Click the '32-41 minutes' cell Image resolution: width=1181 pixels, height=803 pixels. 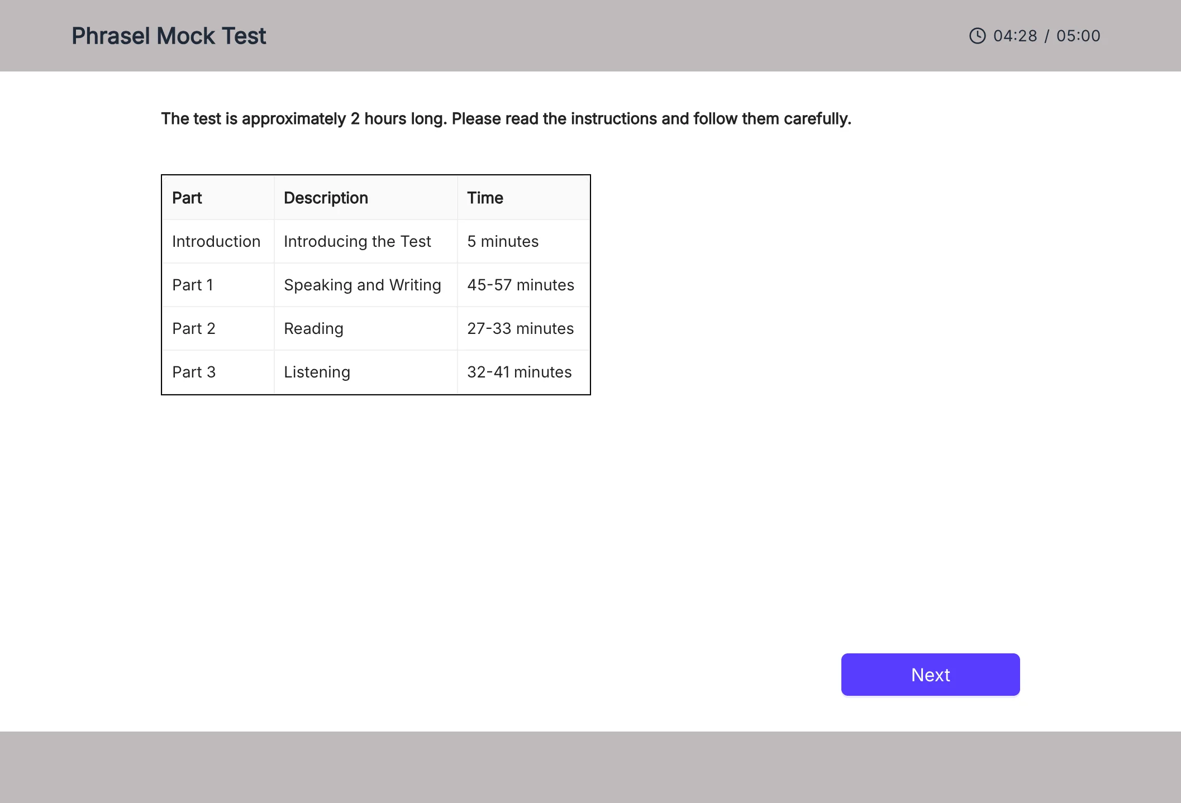(523, 372)
